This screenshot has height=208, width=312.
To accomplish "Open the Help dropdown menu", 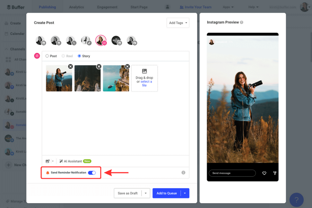I will click(253, 7).
